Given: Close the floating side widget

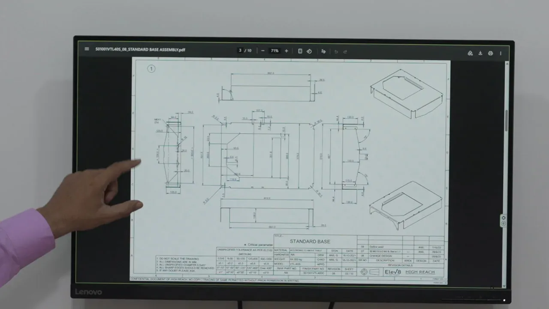Looking at the screenshot, I should pyautogui.click(x=504, y=218).
